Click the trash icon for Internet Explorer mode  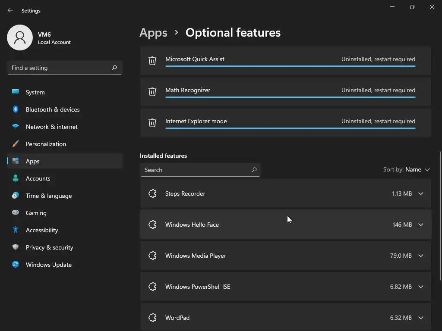click(152, 123)
